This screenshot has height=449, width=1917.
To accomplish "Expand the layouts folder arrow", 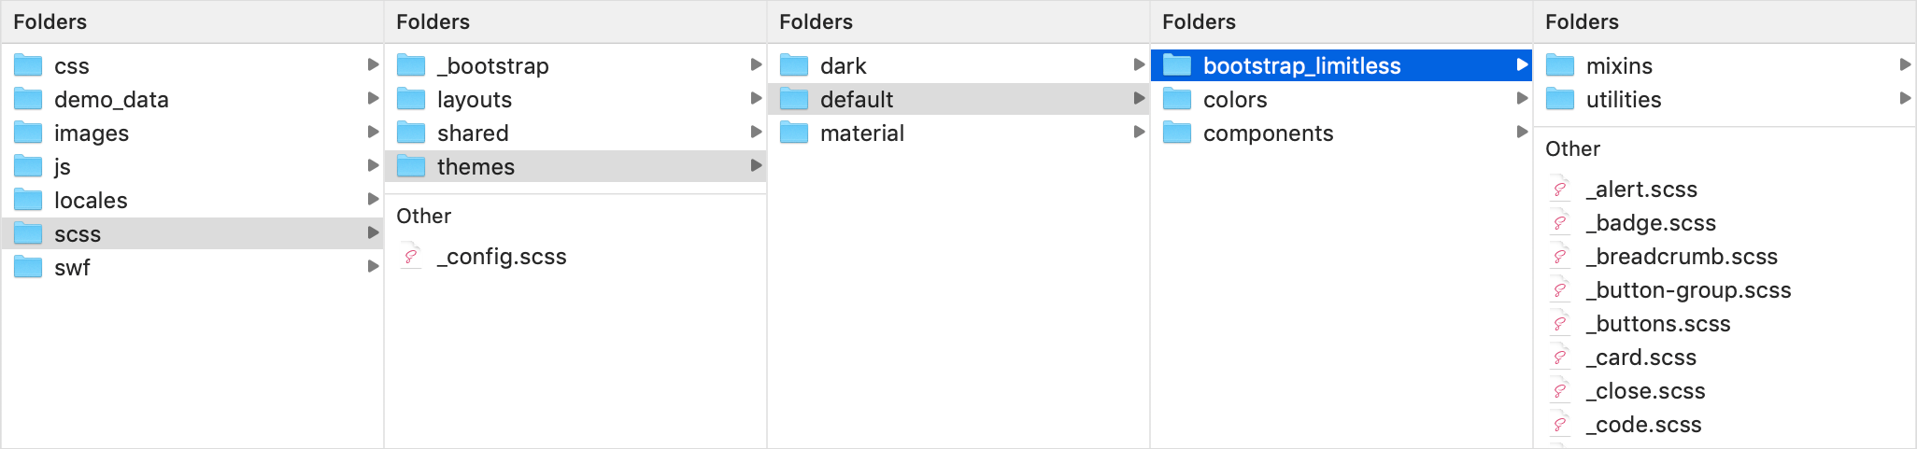I will click(x=757, y=98).
